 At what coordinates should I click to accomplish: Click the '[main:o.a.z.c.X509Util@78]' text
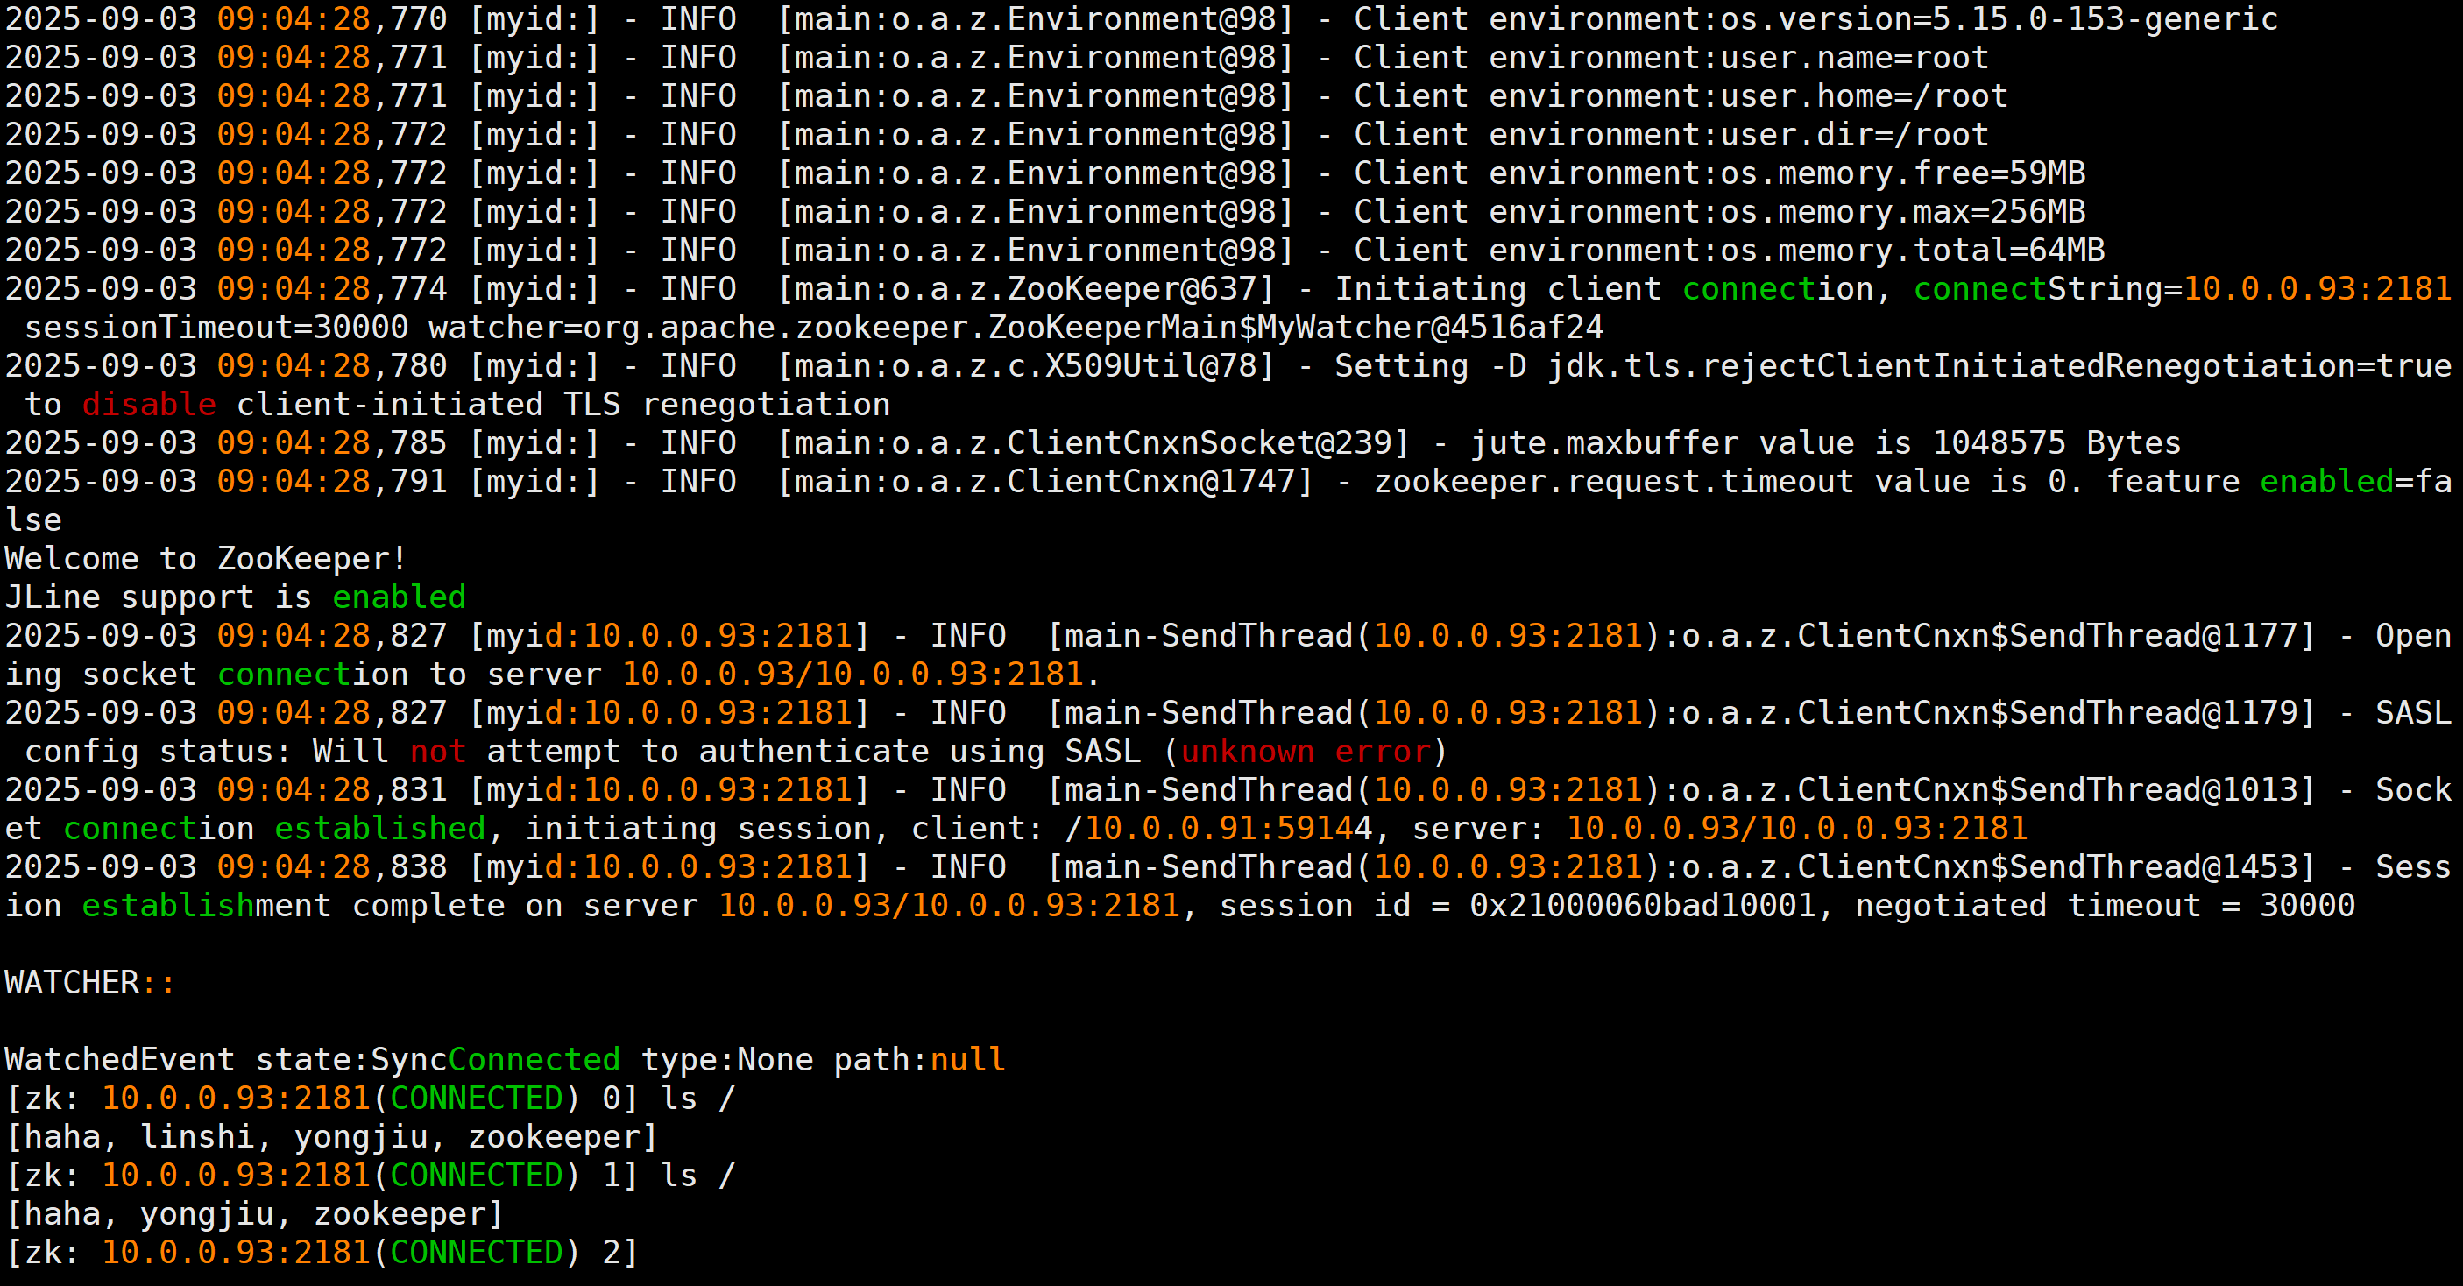tap(1026, 366)
